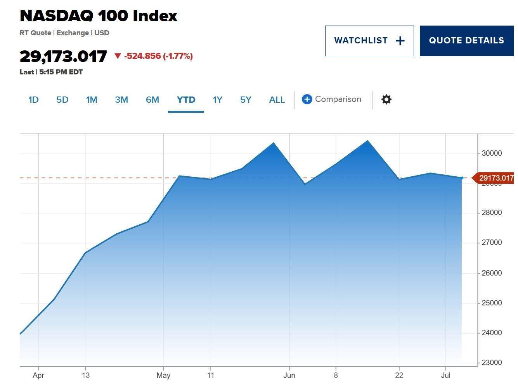Click the latest data point dot on chart
The height and width of the screenshot is (386, 518).
click(462, 178)
